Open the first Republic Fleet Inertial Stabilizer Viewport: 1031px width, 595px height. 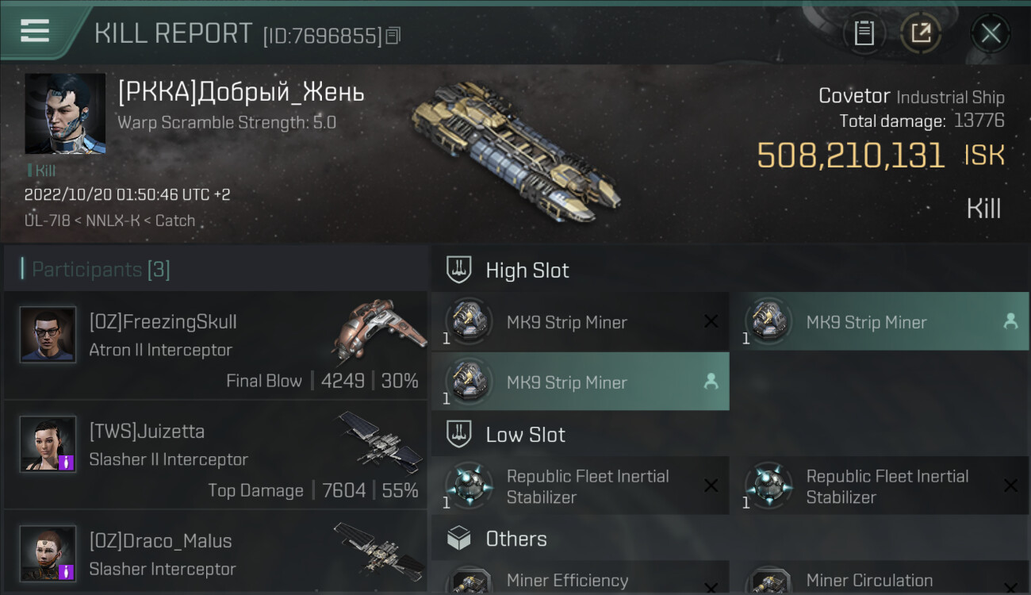point(581,486)
